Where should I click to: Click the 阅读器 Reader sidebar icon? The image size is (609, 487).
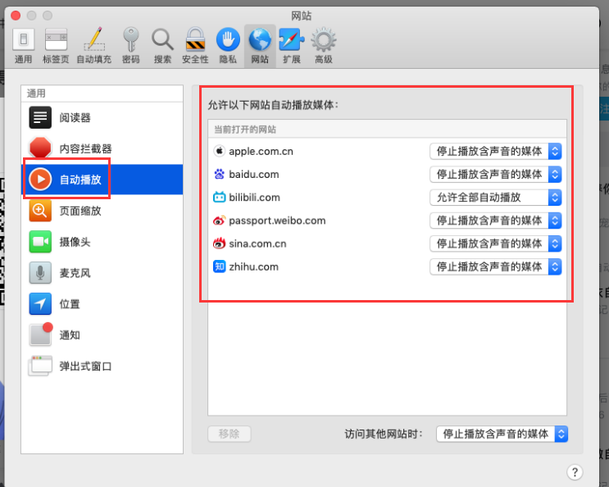point(40,117)
